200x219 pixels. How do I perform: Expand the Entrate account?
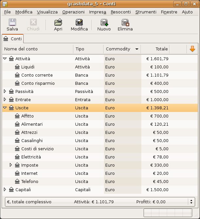[x=5, y=100]
